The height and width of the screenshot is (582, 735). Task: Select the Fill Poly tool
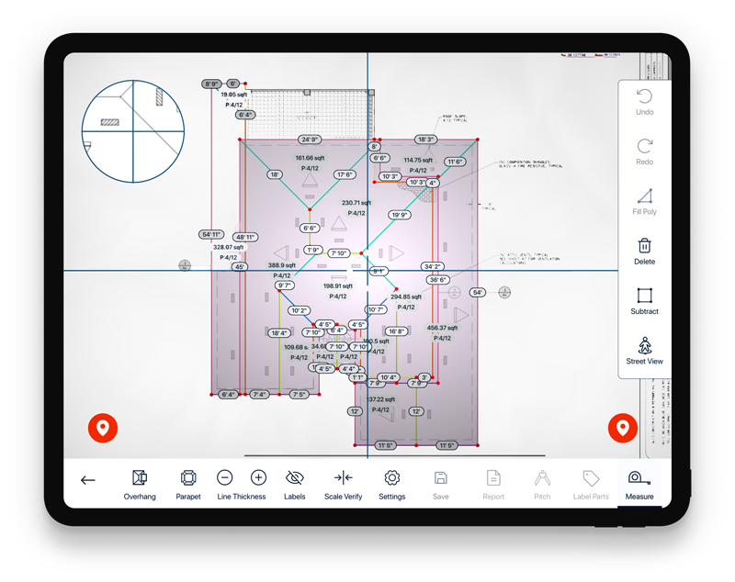coord(645,201)
